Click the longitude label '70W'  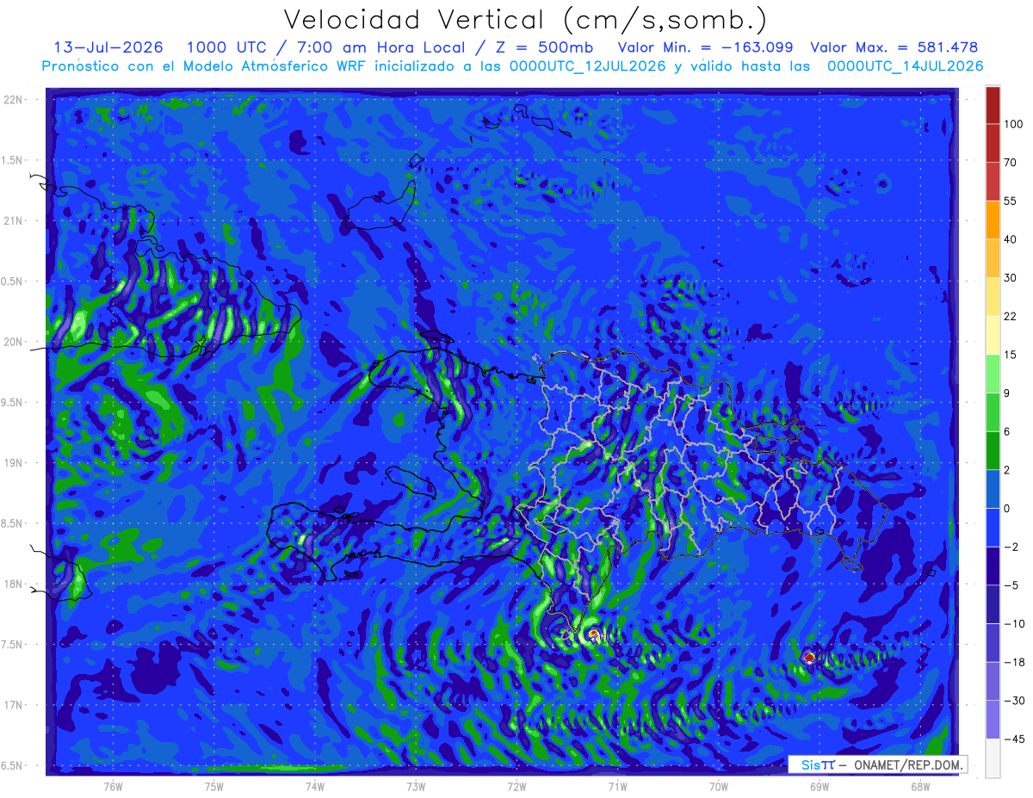pos(718,786)
